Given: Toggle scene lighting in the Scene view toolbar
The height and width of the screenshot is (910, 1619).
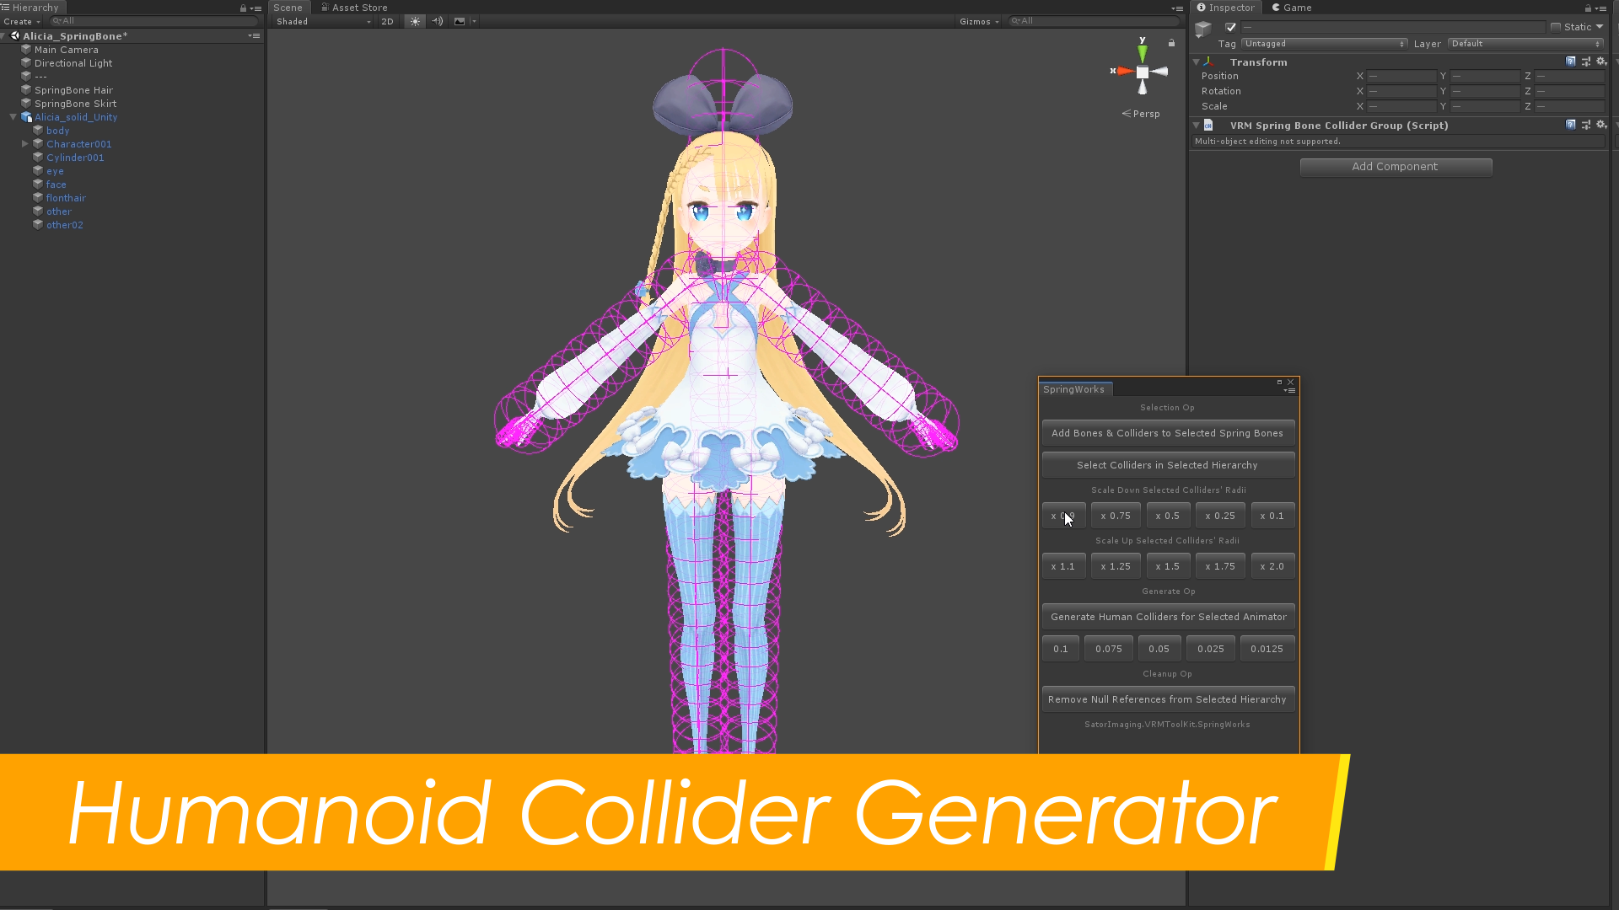Looking at the screenshot, I should (x=414, y=21).
